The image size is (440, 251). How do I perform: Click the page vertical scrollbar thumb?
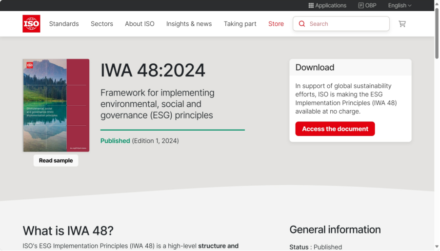pyautogui.click(x=437, y=33)
